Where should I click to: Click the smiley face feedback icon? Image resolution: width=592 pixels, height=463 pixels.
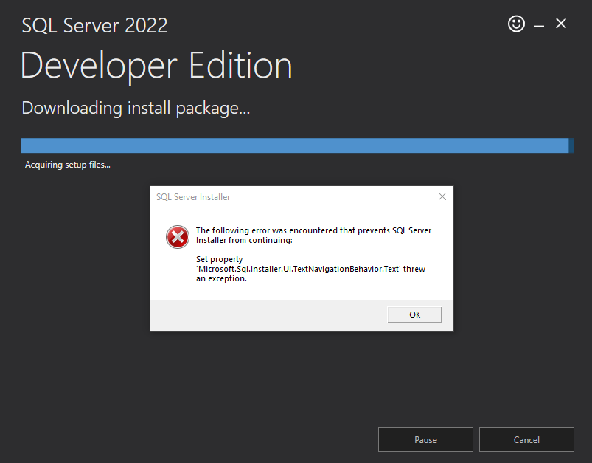(516, 24)
